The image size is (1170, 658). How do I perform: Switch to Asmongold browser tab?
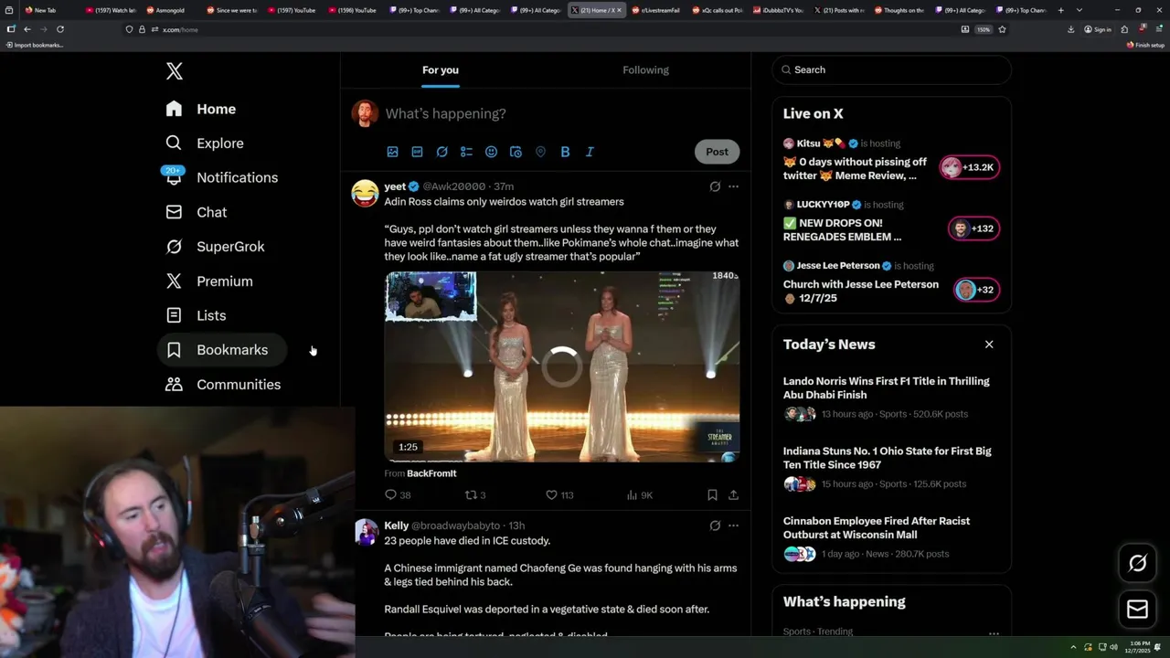171,10
